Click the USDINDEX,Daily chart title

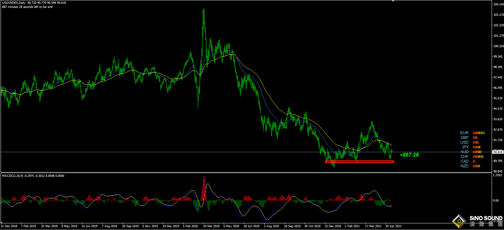14,3
